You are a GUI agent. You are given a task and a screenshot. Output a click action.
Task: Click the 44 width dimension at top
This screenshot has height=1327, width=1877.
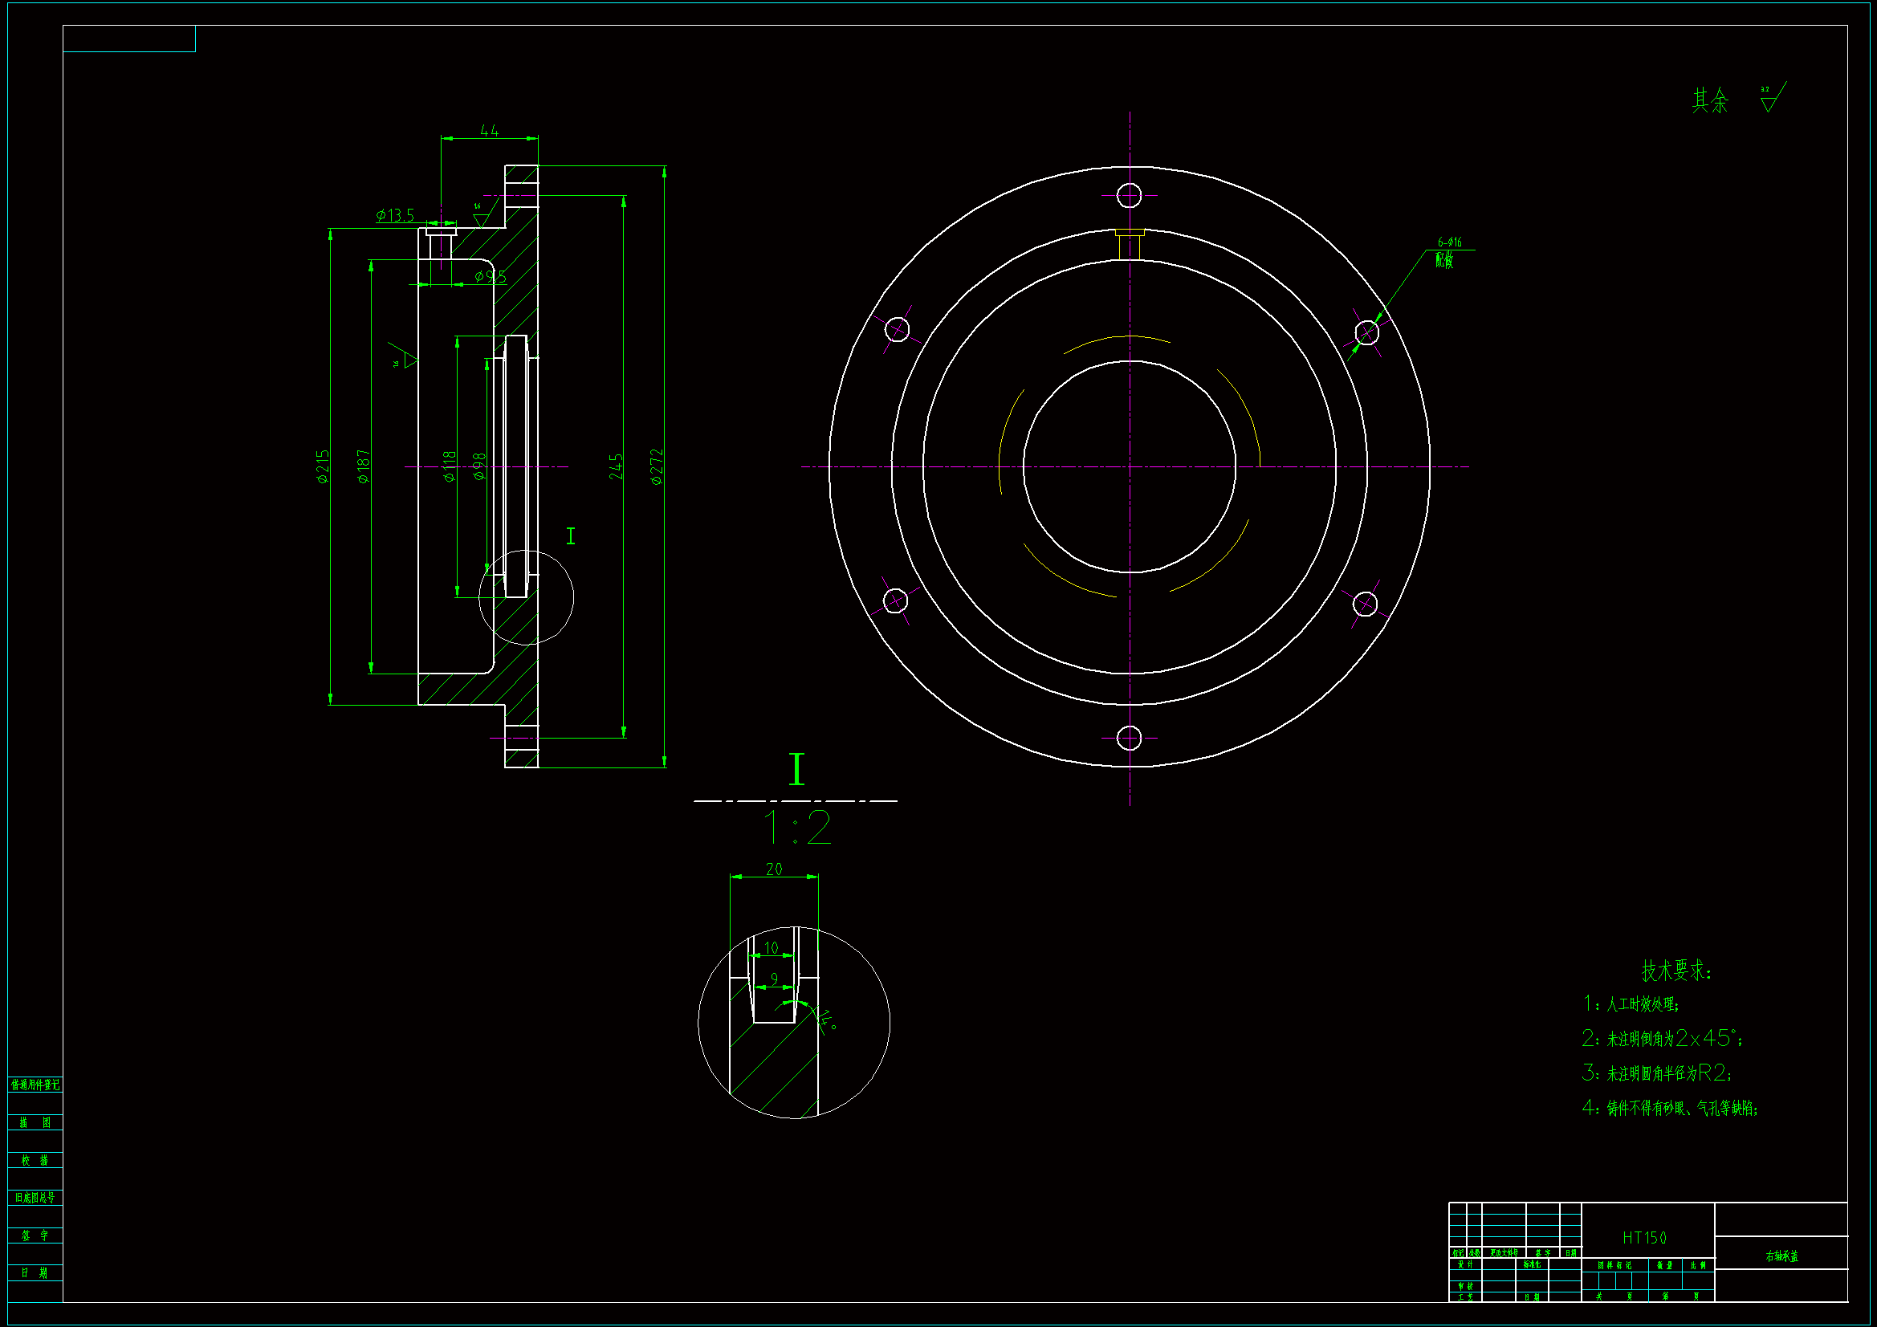489,131
